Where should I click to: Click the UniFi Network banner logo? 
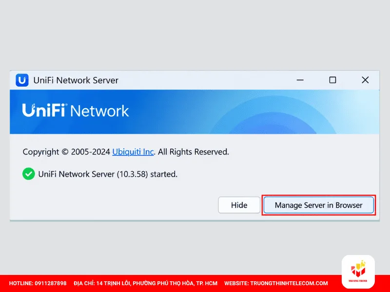tap(76, 110)
